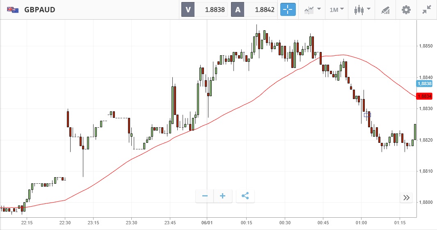Viewport: 437px width, 230px height.
Task: Click the blue 1,8838 price label
Action: [x=424, y=83]
